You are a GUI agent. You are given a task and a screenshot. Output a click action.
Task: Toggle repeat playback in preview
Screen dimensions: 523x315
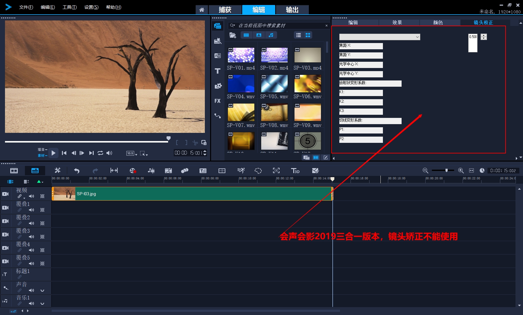(x=100, y=153)
